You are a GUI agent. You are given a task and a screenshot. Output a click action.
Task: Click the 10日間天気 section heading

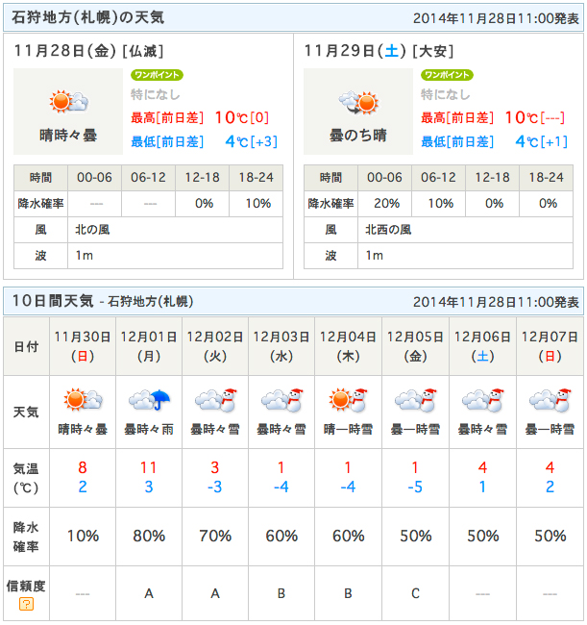pyautogui.click(x=53, y=301)
